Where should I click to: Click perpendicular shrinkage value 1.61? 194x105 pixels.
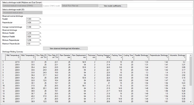166,101
